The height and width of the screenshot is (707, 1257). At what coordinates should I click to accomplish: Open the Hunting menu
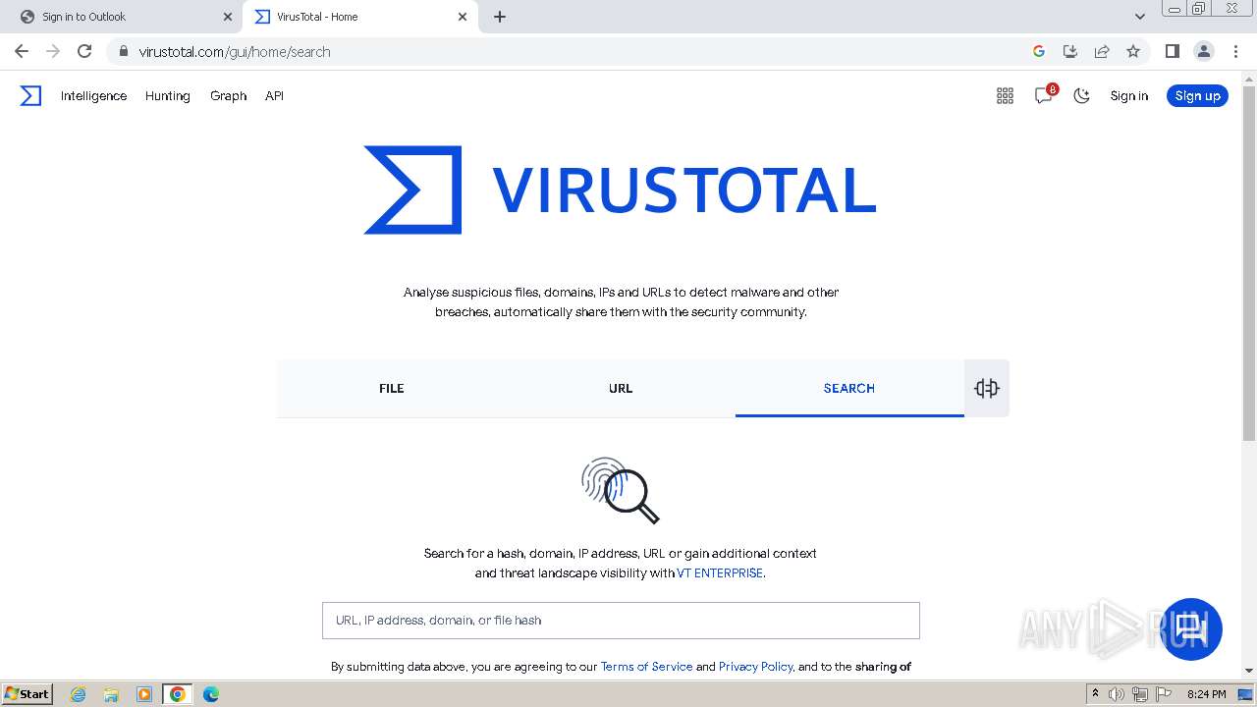tap(168, 95)
